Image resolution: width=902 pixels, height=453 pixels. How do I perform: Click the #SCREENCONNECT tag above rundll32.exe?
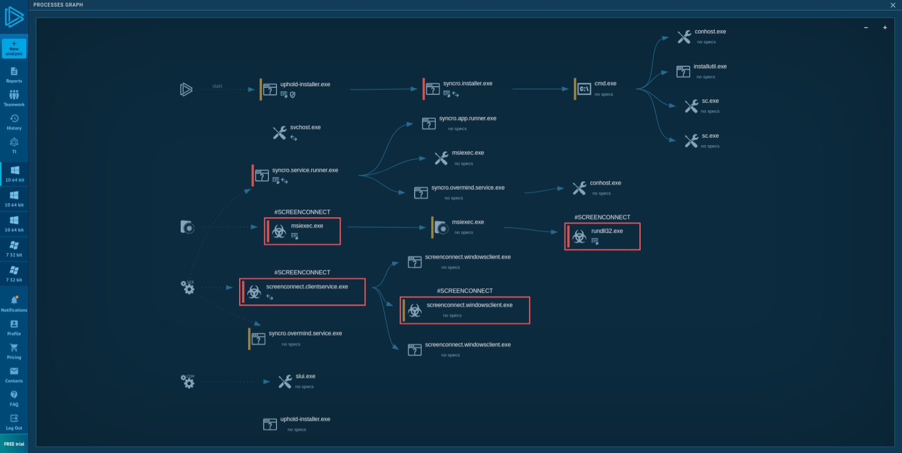602,217
